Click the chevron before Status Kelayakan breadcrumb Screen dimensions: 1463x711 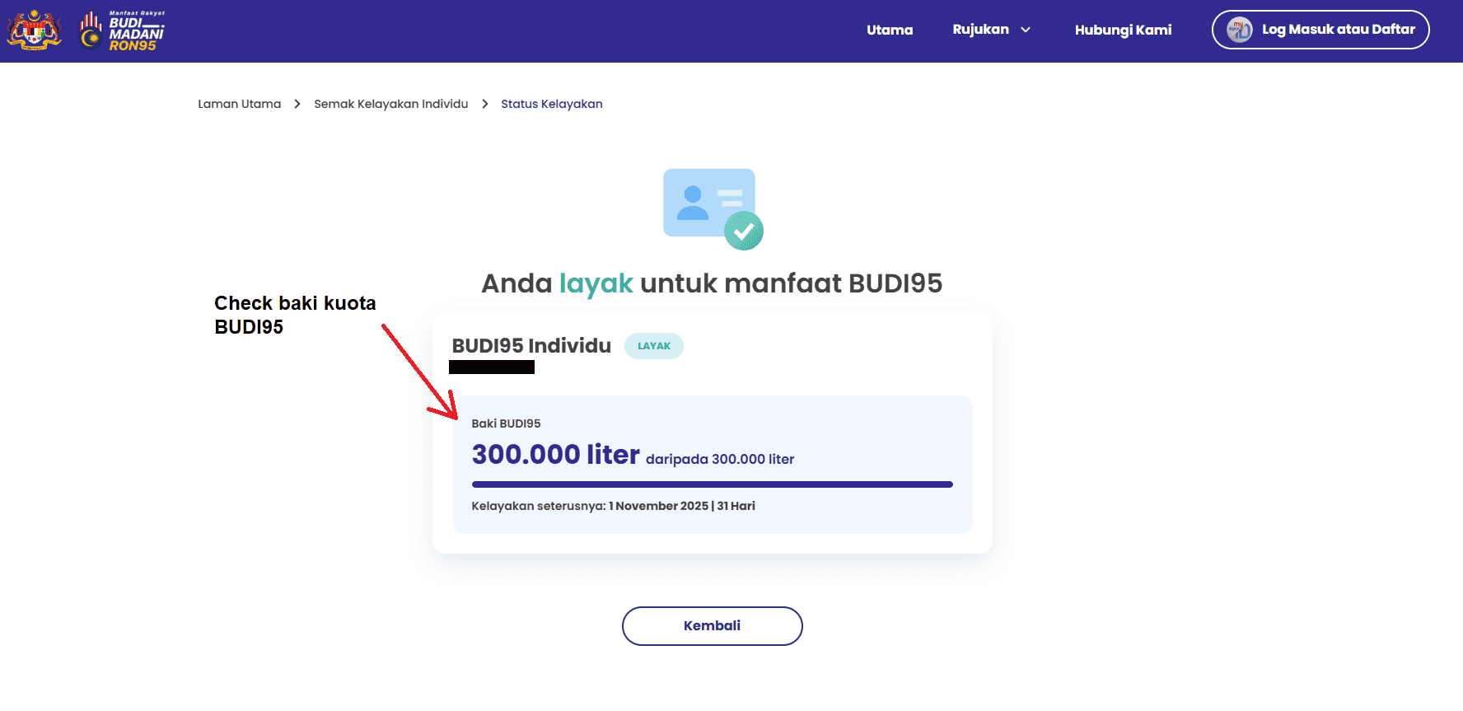pyautogui.click(x=484, y=104)
